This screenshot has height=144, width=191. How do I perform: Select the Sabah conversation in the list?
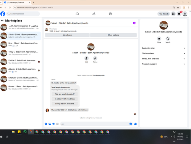click(20, 36)
